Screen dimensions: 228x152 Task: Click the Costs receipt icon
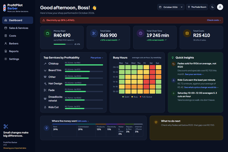point(6,36)
